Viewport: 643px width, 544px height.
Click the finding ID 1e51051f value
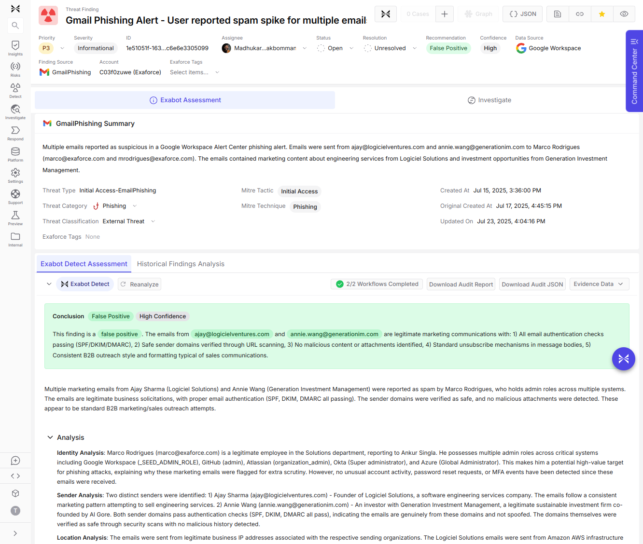click(x=167, y=48)
